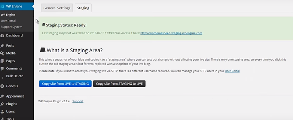Click the drive icon beside What is a Staging Area
The height and width of the screenshot is (120, 293).
43,50
